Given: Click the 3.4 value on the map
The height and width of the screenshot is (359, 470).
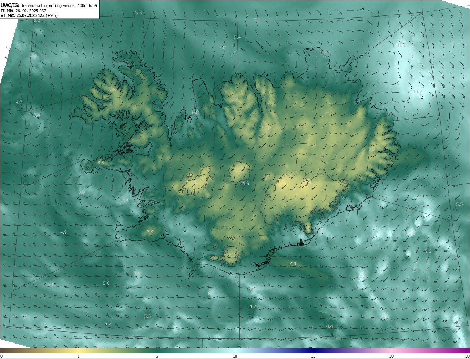Looking at the screenshot, I should [150, 232].
